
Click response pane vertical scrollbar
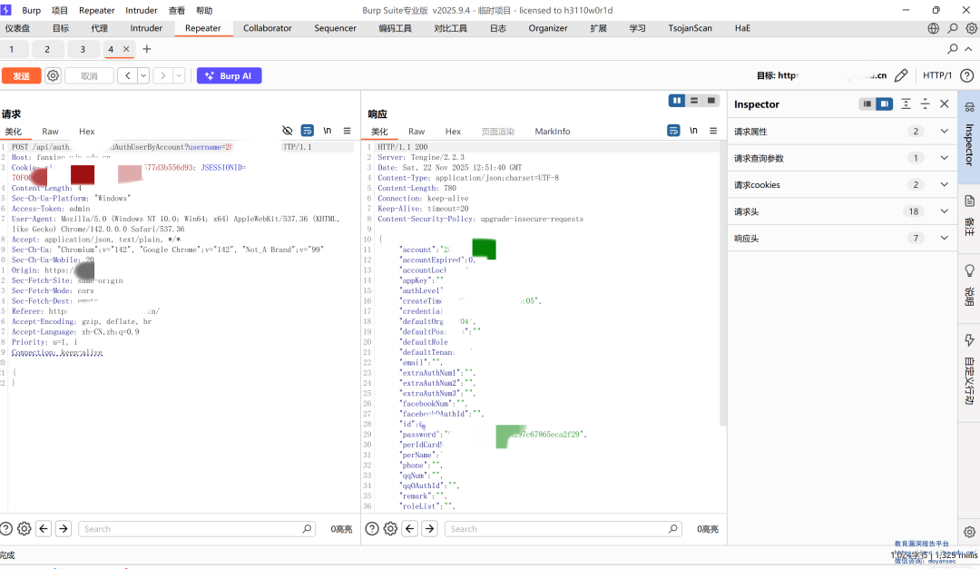point(723,285)
